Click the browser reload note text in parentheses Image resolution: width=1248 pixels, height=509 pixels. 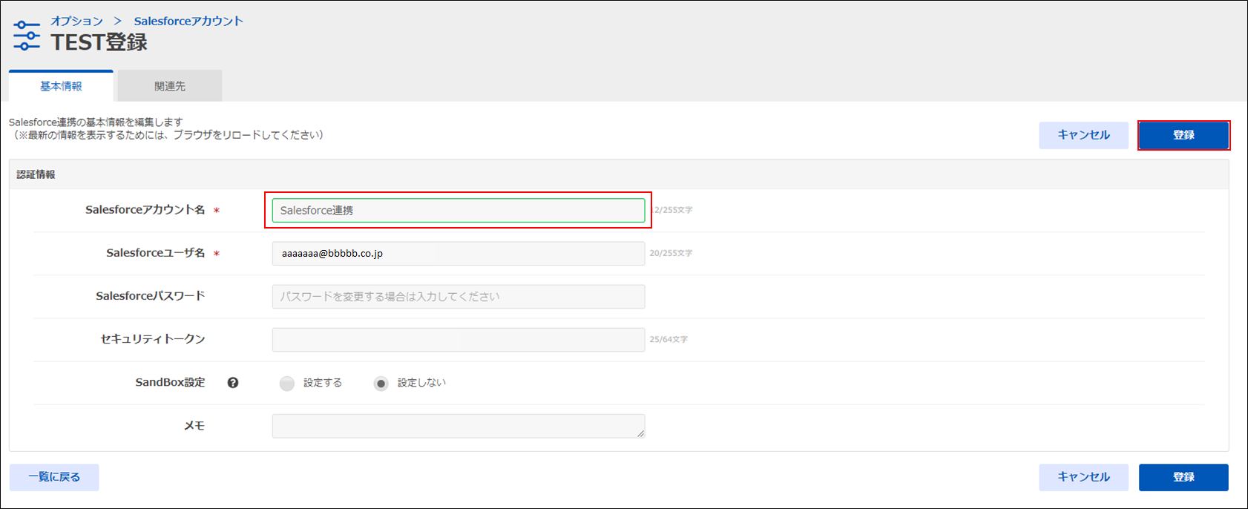tap(168, 135)
